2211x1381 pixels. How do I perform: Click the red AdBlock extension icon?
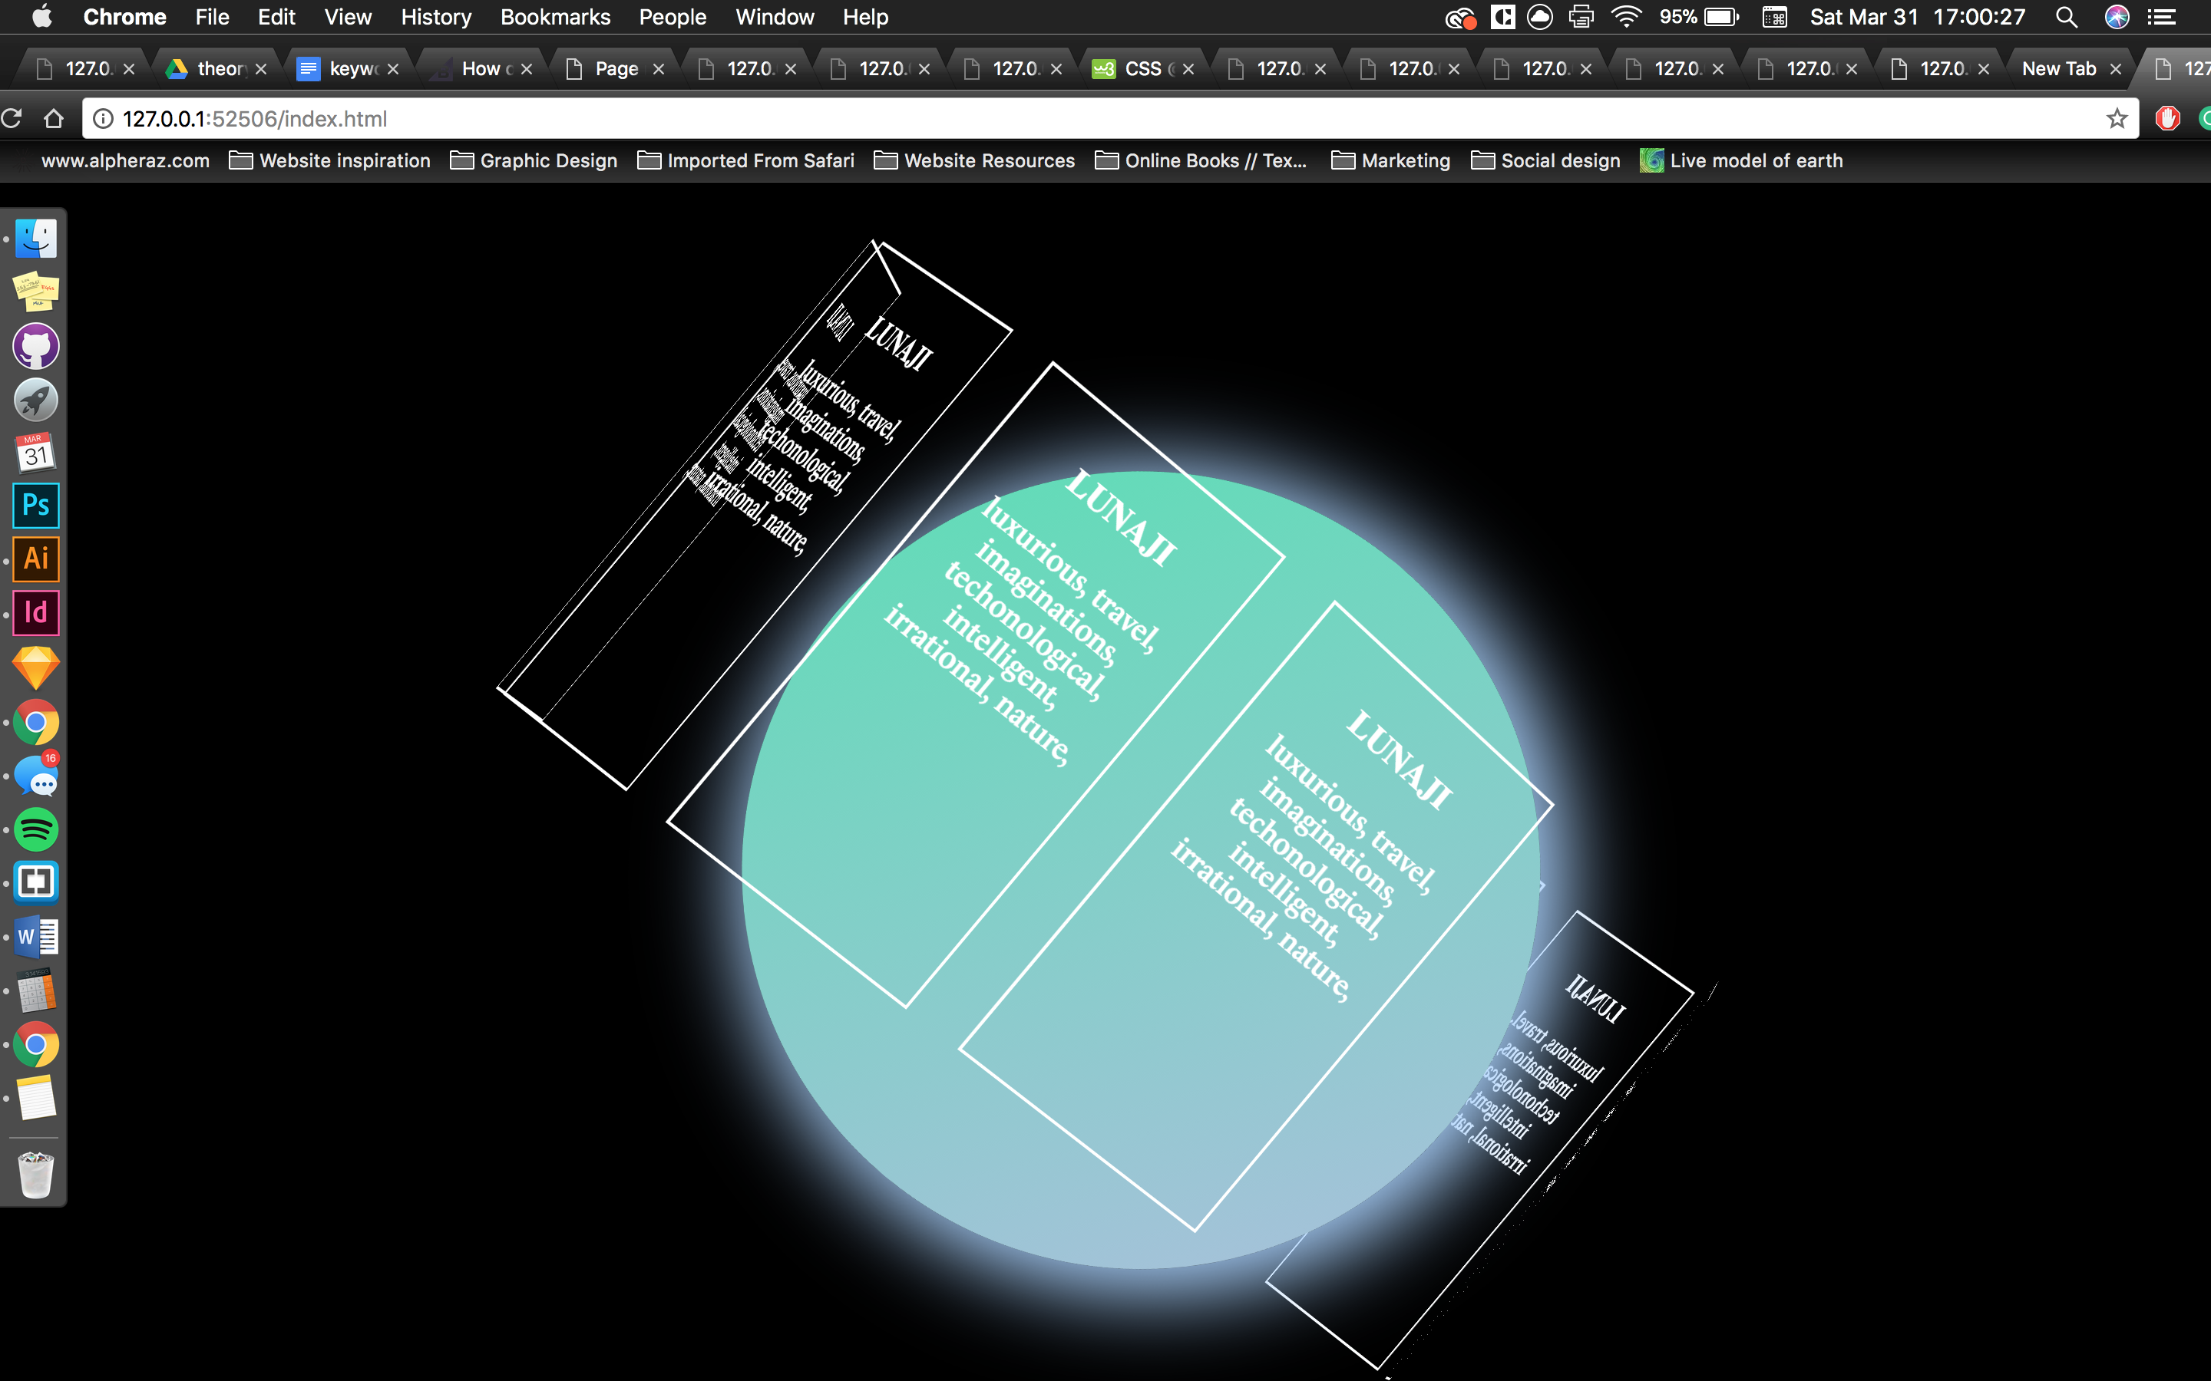2167,119
